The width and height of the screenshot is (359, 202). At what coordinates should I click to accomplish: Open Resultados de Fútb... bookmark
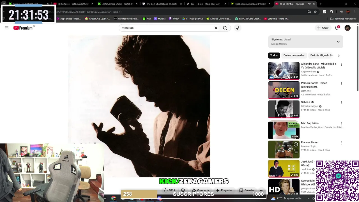[x=126, y=19]
